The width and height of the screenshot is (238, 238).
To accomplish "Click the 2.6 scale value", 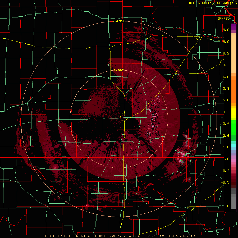I will [x=226, y=136].
